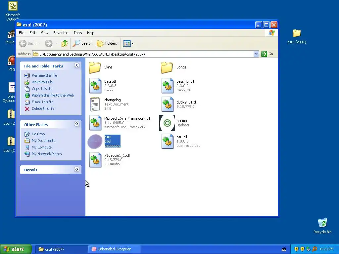Image resolution: width=339 pixels, height=254 pixels.
Task: Click in the Address path field
Action: coord(143,54)
